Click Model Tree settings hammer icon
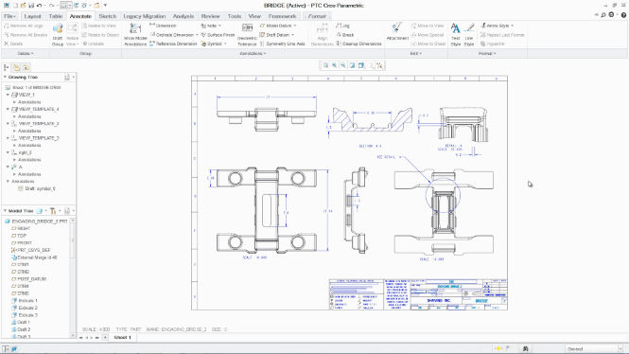 [x=53, y=211]
